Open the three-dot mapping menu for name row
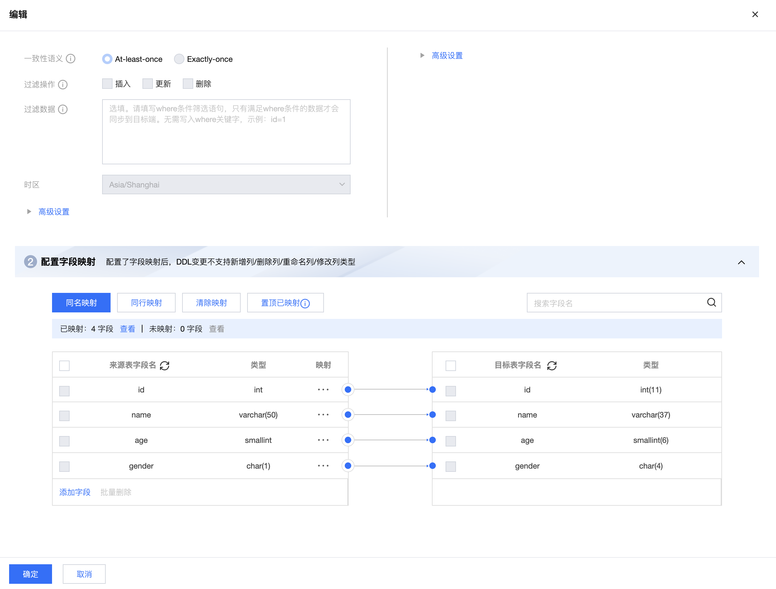Screen dimensions: 776x589 (x=323, y=415)
